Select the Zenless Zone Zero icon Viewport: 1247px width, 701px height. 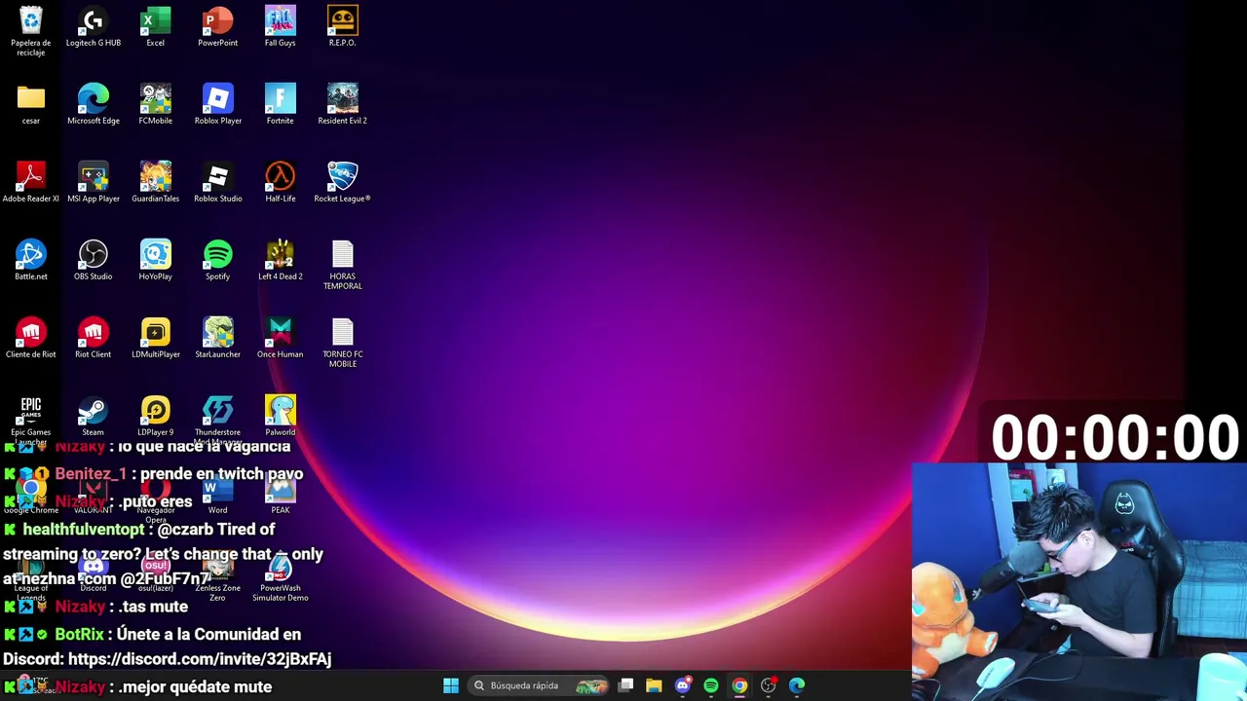point(218,576)
